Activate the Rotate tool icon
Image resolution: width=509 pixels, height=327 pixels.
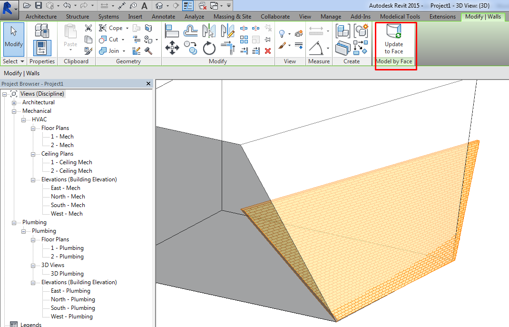209,48
